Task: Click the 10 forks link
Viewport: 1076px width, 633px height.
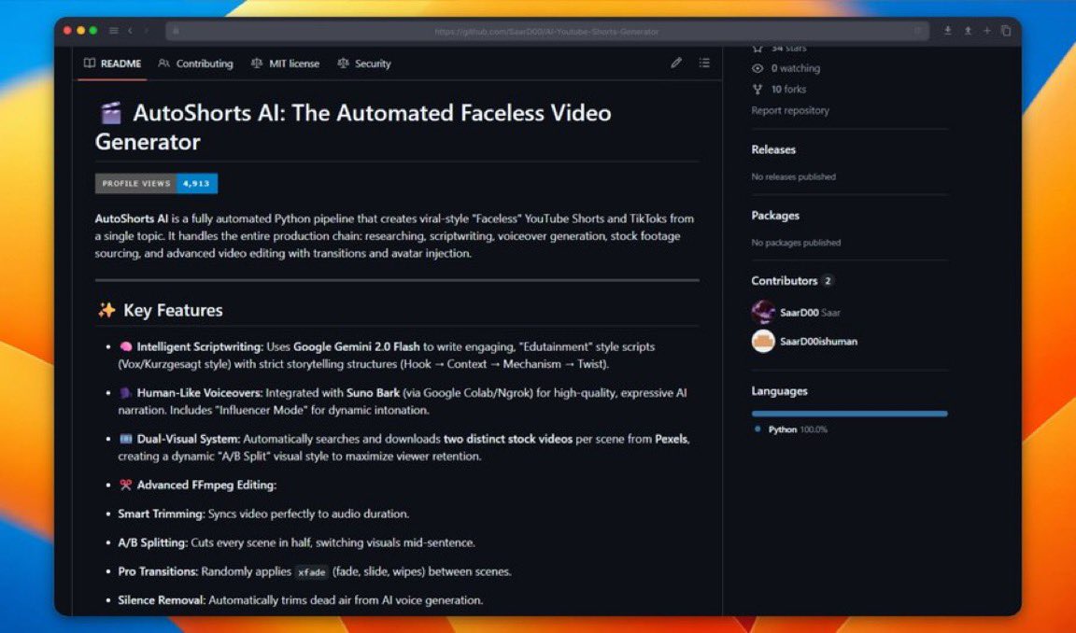Action: pyautogui.click(x=788, y=89)
